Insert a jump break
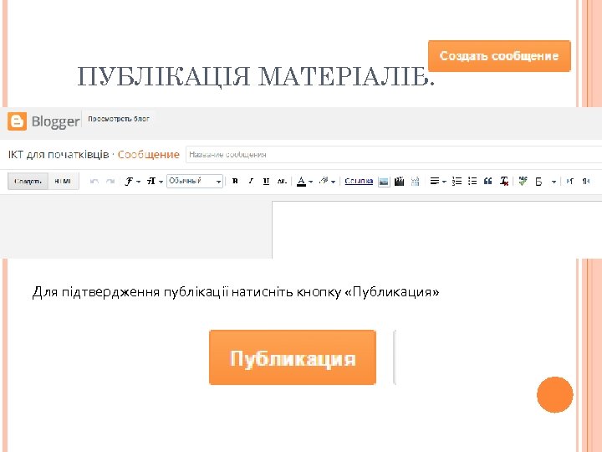Image resolution: width=602 pixels, height=452 pixels. [x=415, y=182]
